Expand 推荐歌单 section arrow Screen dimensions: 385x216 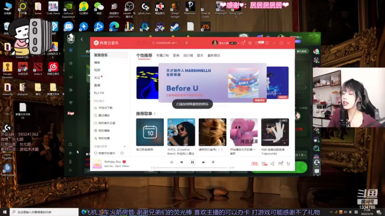click(x=154, y=114)
